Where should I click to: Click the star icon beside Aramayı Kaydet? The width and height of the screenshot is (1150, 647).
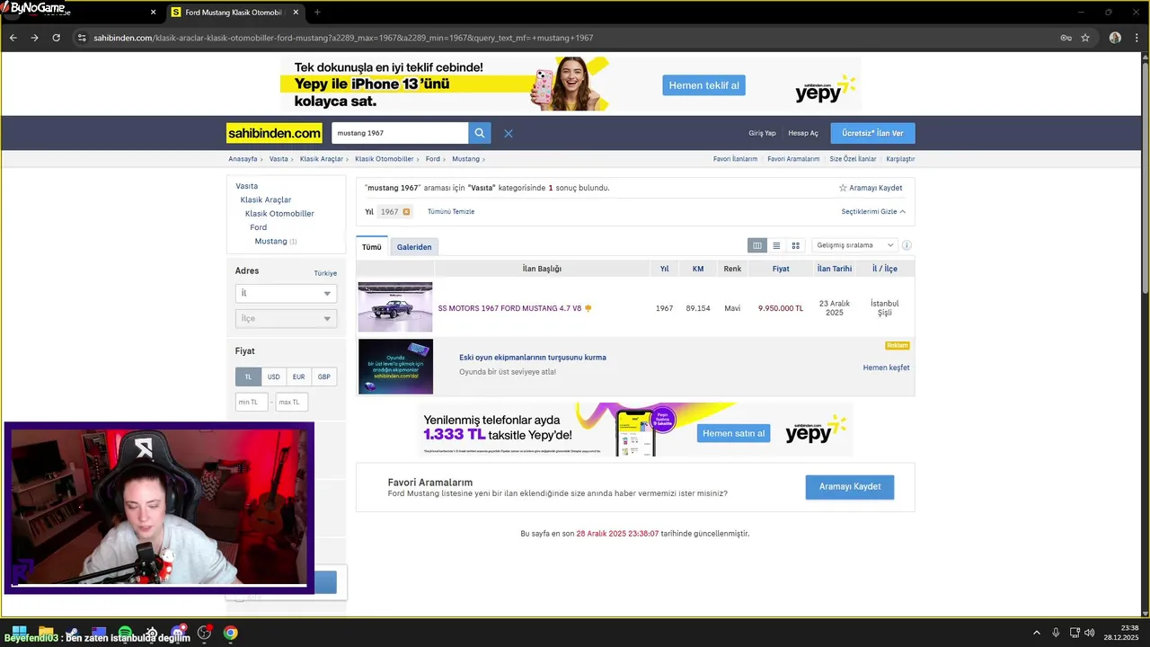843,188
